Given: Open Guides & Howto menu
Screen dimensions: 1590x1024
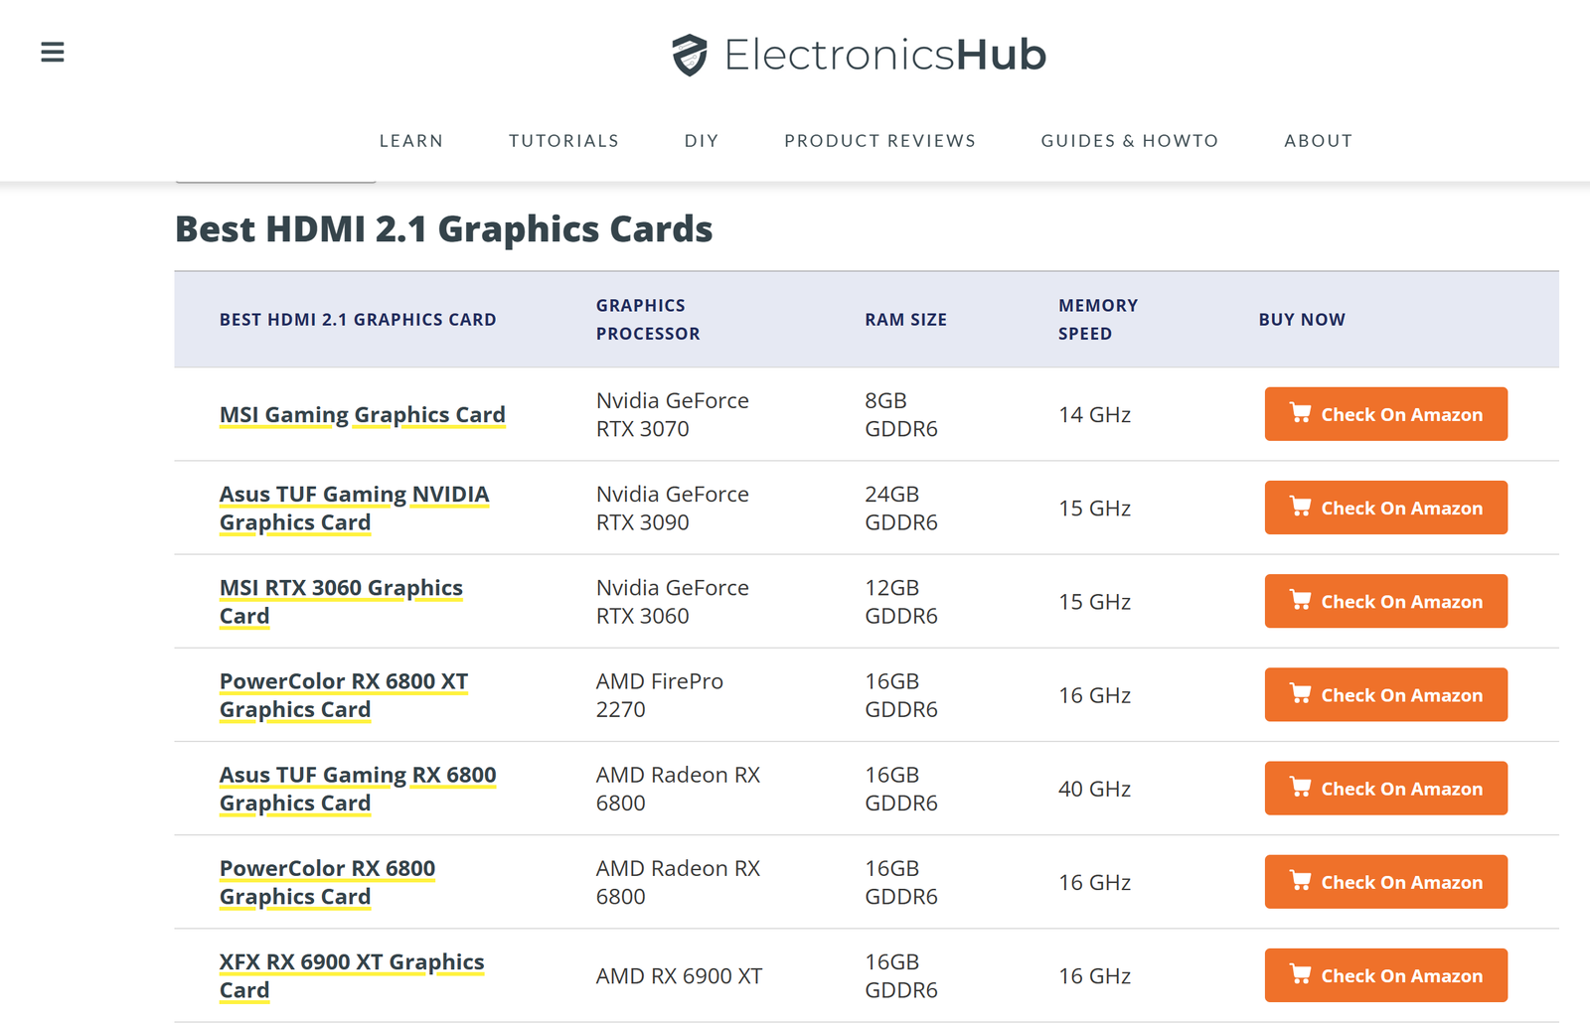Looking at the screenshot, I should tap(1129, 141).
